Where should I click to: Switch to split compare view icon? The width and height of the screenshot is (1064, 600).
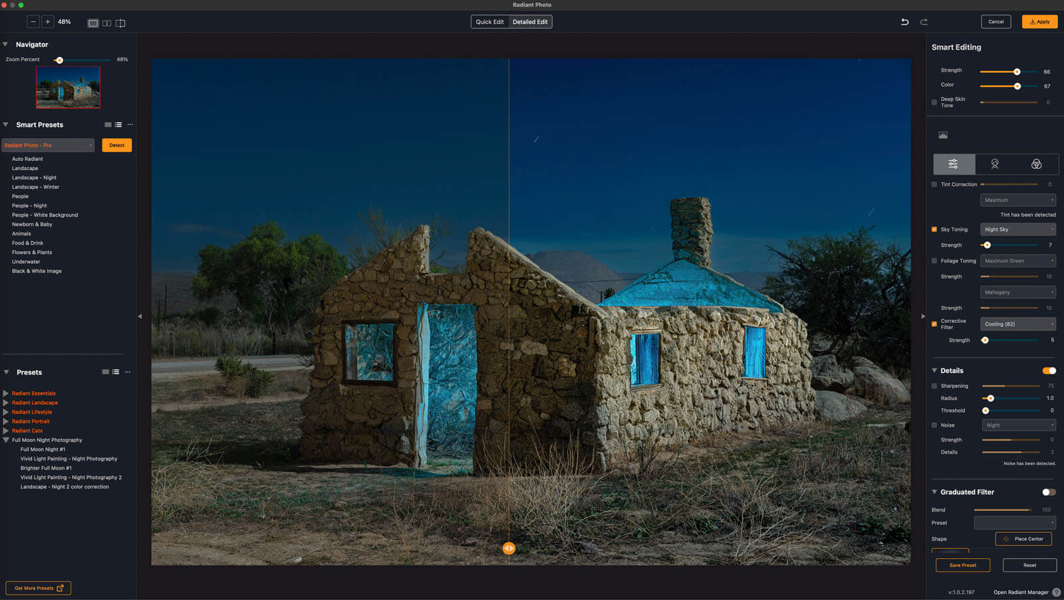coord(120,23)
